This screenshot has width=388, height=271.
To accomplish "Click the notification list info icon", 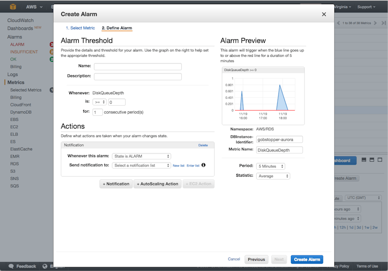I will pyautogui.click(x=203, y=165).
